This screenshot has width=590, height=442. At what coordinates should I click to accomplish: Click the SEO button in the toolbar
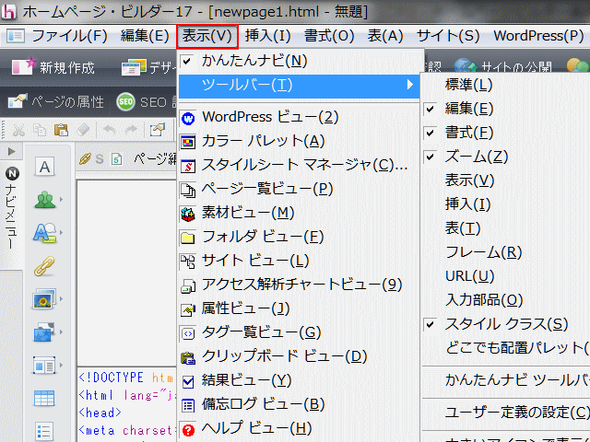coord(146,102)
